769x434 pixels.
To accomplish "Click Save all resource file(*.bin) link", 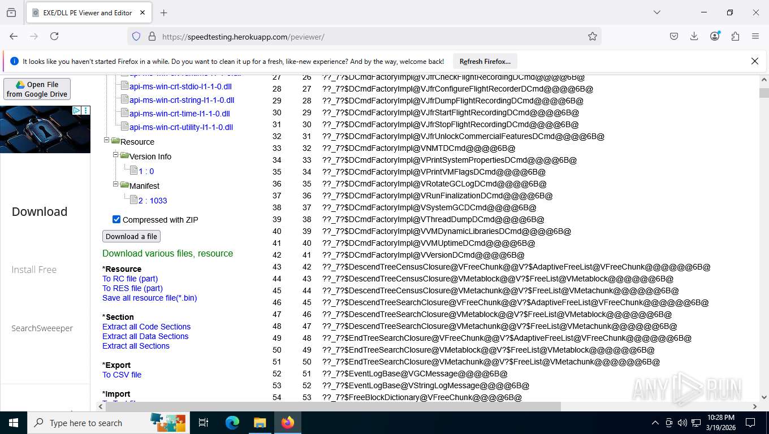I will [149, 298].
